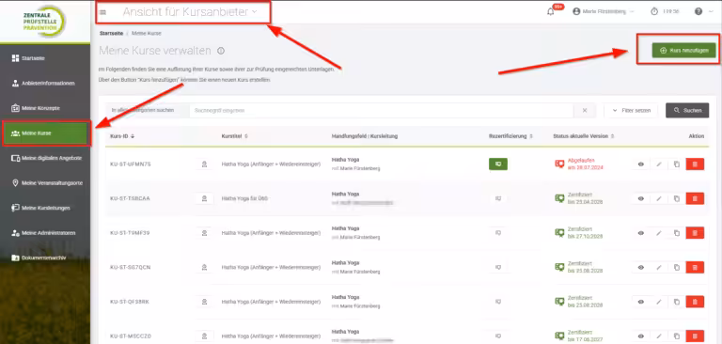722x344 pixels.
Task: Click the session timer clock icon
Action: [654, 11]
